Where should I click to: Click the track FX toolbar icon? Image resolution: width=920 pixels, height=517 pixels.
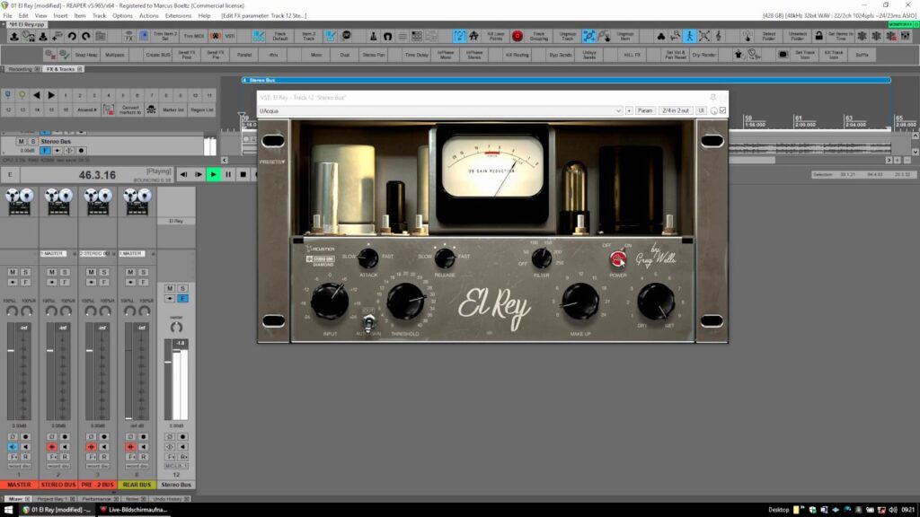(129, 36)
